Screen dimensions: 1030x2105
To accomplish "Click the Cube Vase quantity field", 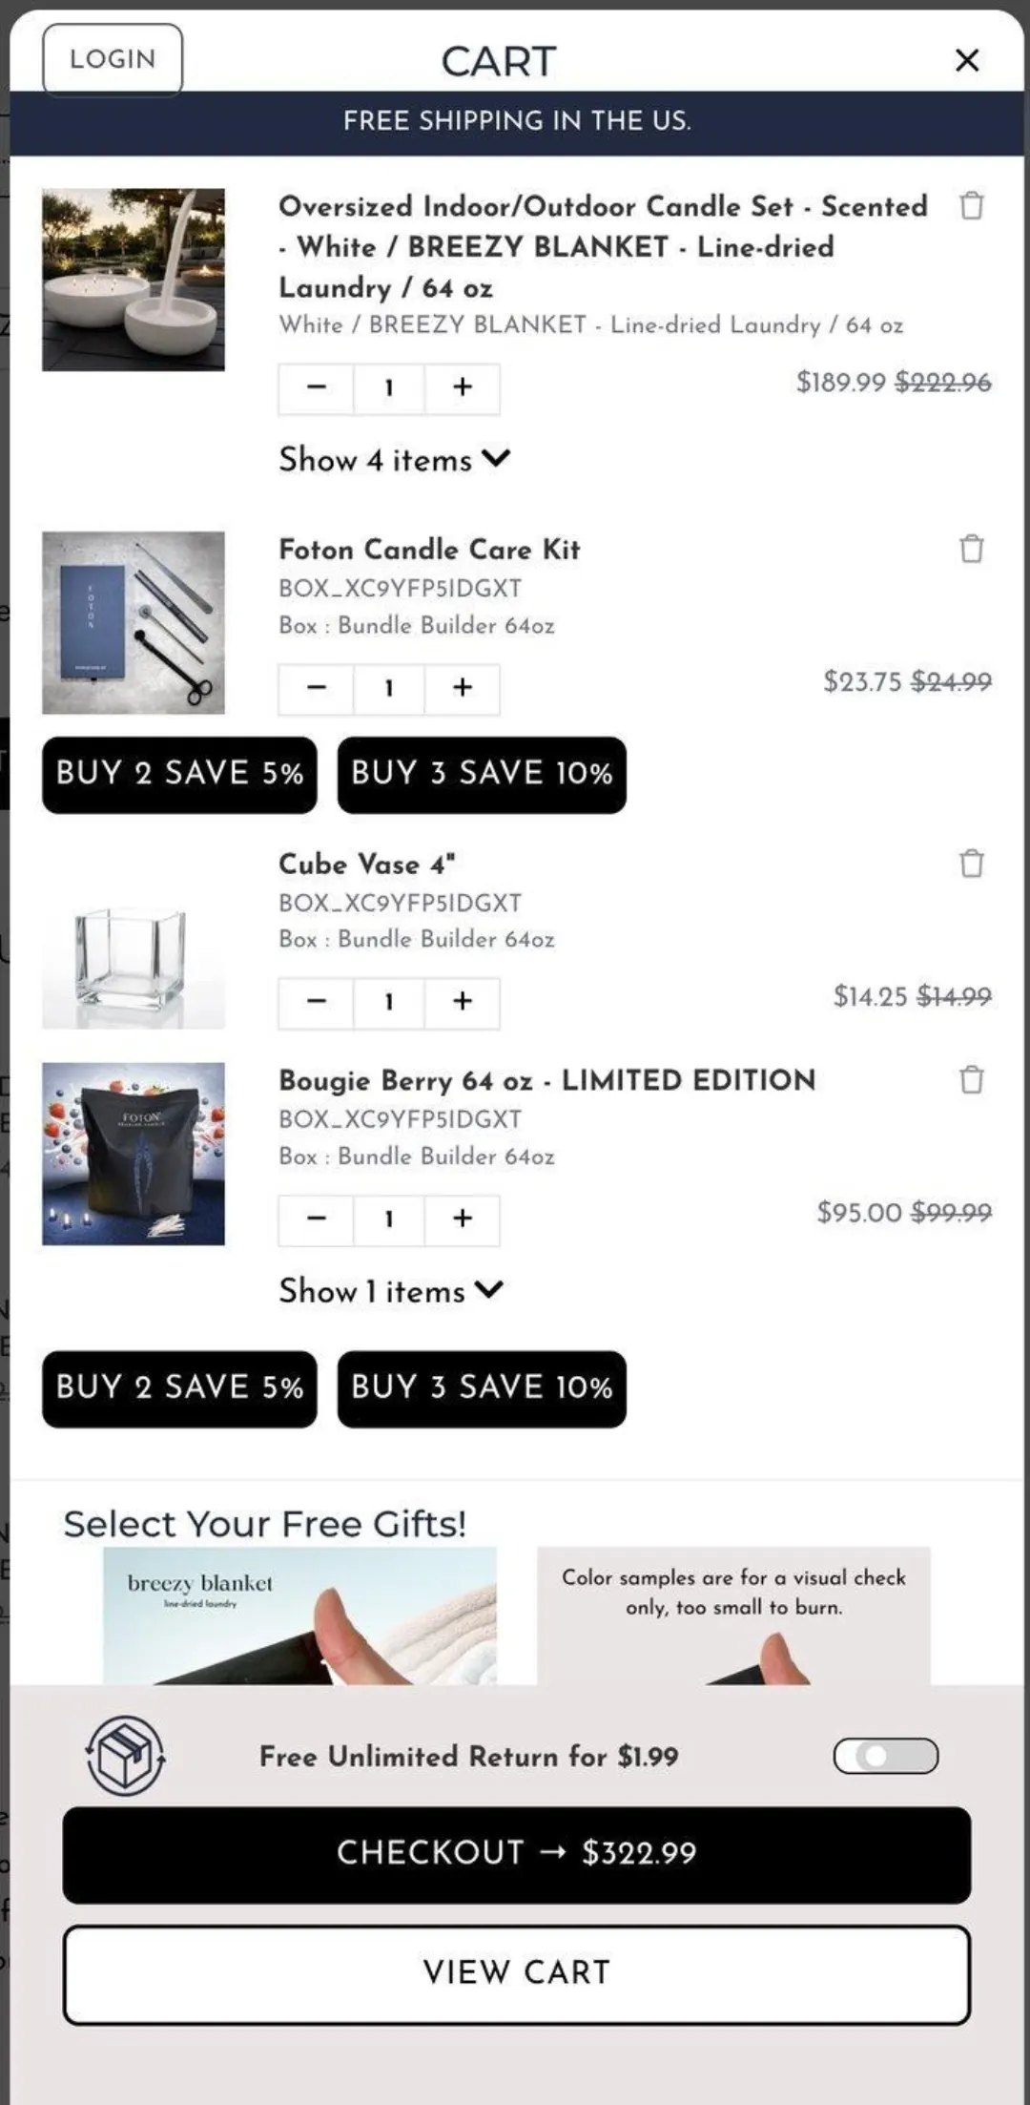I will [389, 1002].
